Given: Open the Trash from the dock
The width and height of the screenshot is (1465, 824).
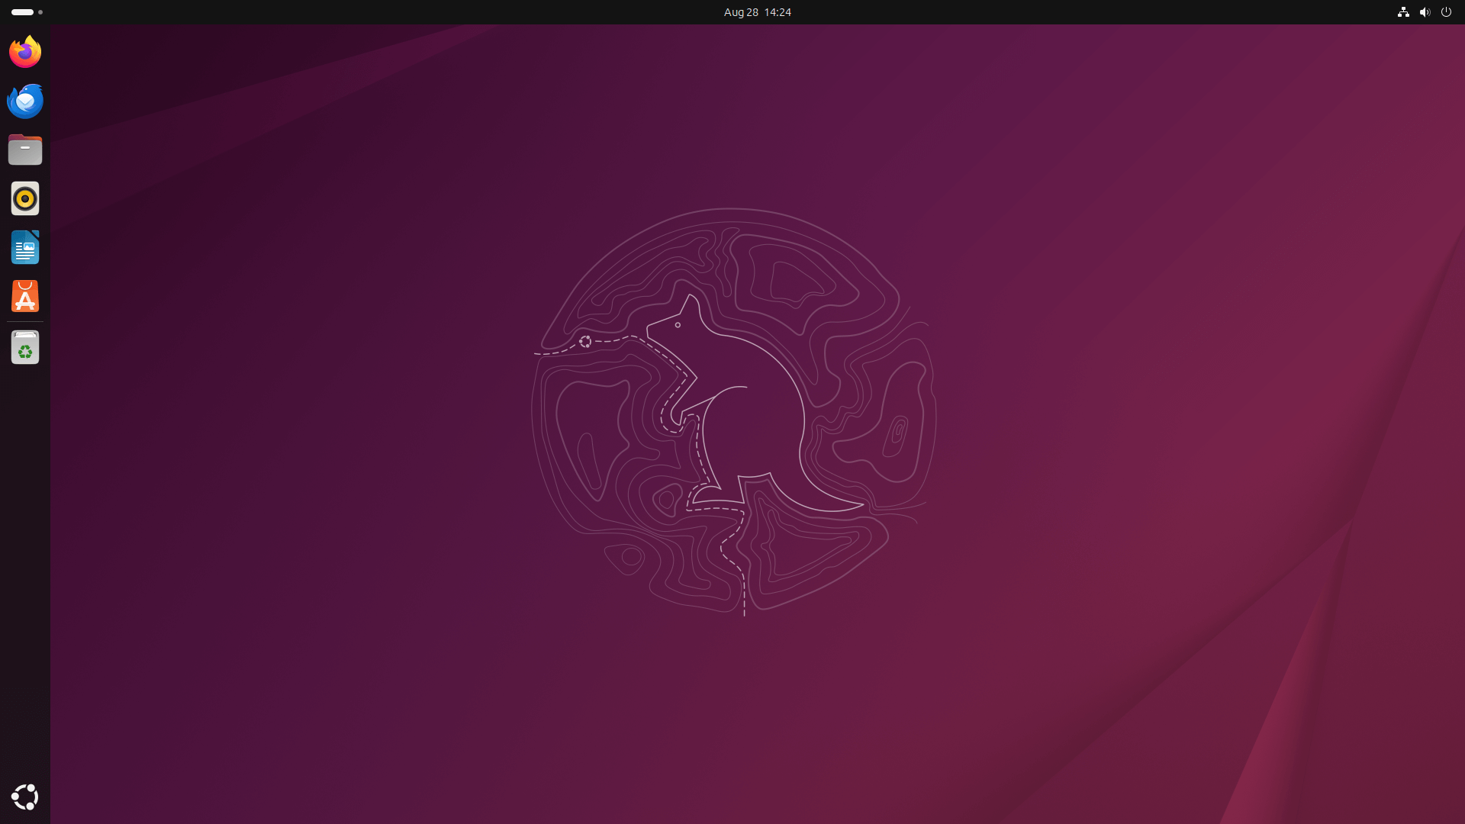Looking at the screenshot, I should pyautogui.click(x=25, y=347).
